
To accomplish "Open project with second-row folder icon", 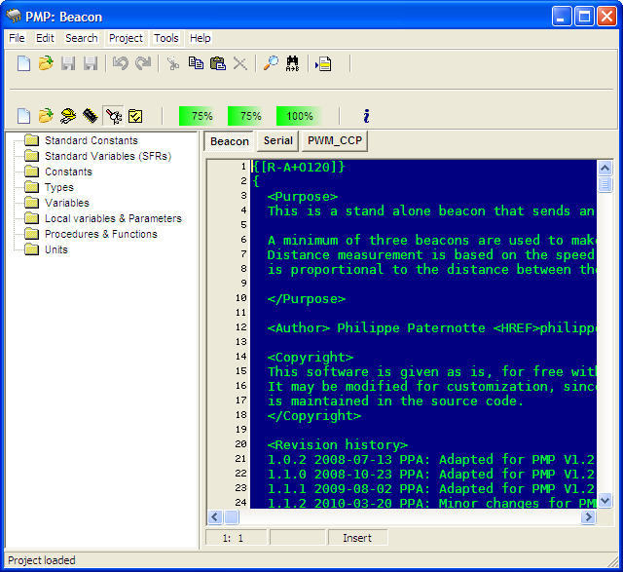I will [46, 116].
